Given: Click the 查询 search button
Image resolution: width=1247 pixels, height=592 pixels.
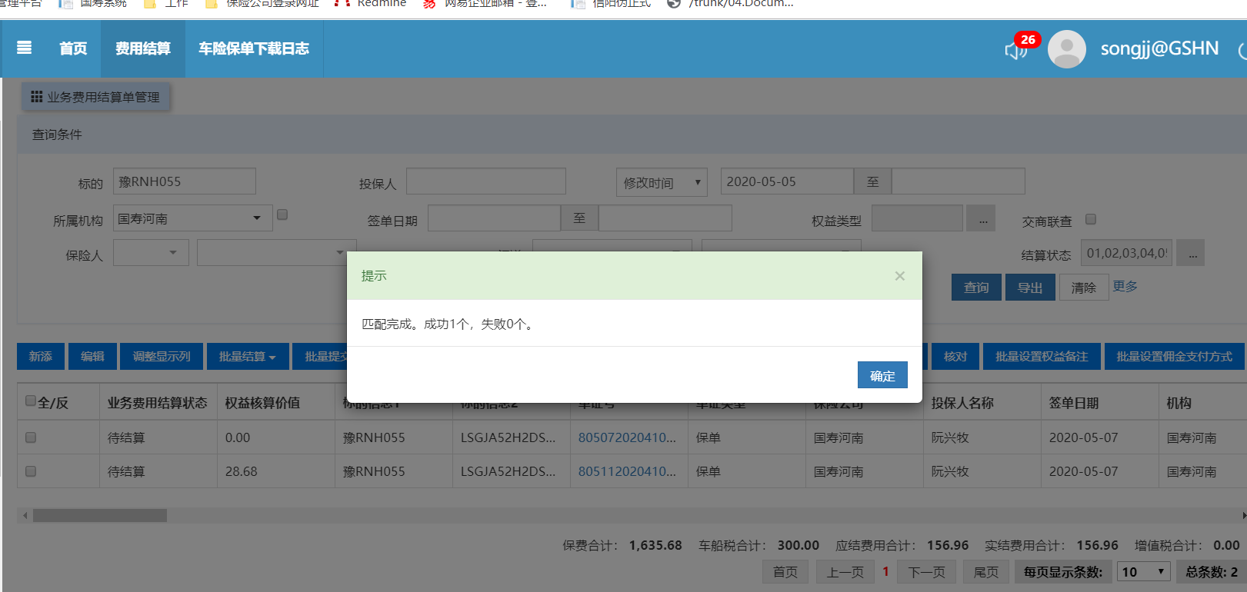Looking at the screenshot, I should [x=976, y=288].
